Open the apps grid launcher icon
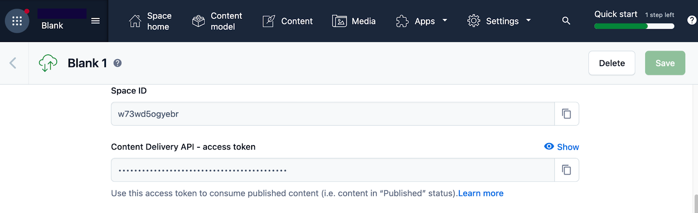Image resolution: width=698 pixels, height=213 pixels. point(17,21)
